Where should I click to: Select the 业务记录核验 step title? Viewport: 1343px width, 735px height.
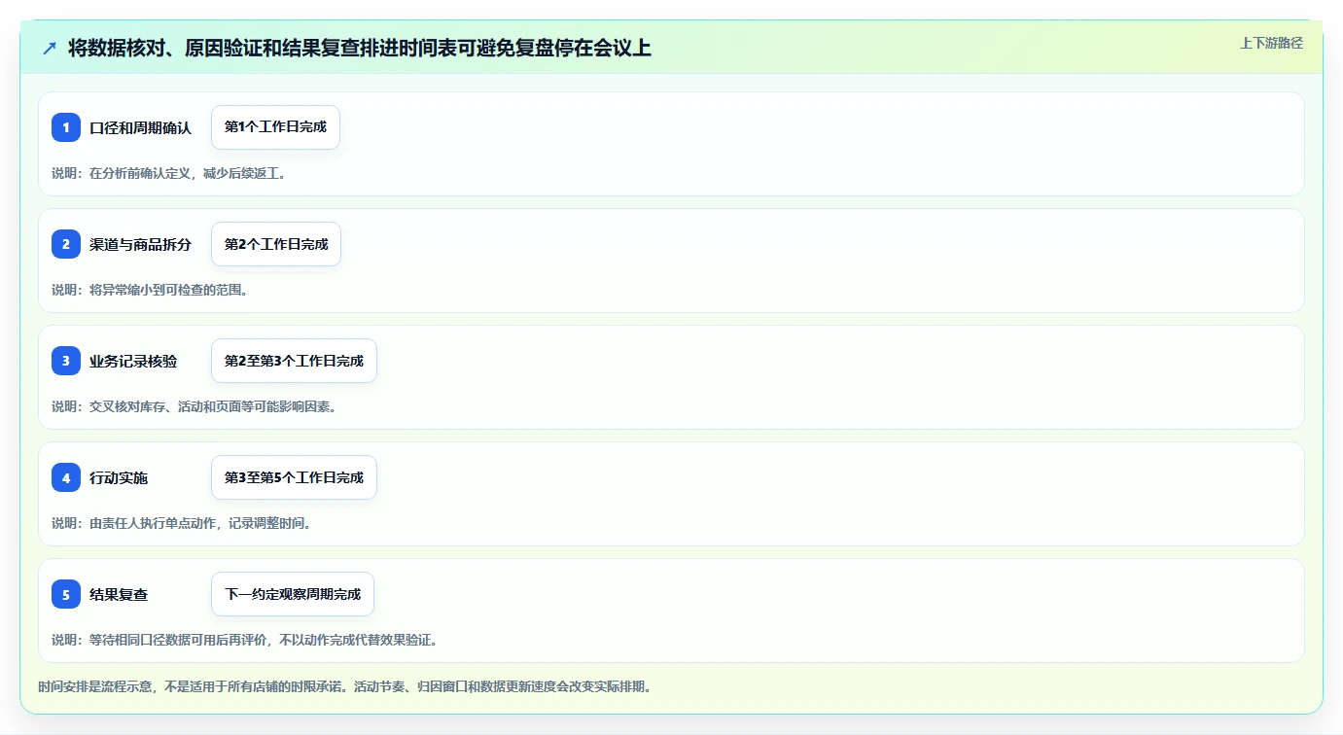click(x=133, y=362)
